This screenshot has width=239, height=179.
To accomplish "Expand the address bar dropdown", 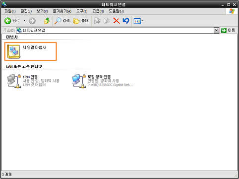I will [x=216, y=30].
